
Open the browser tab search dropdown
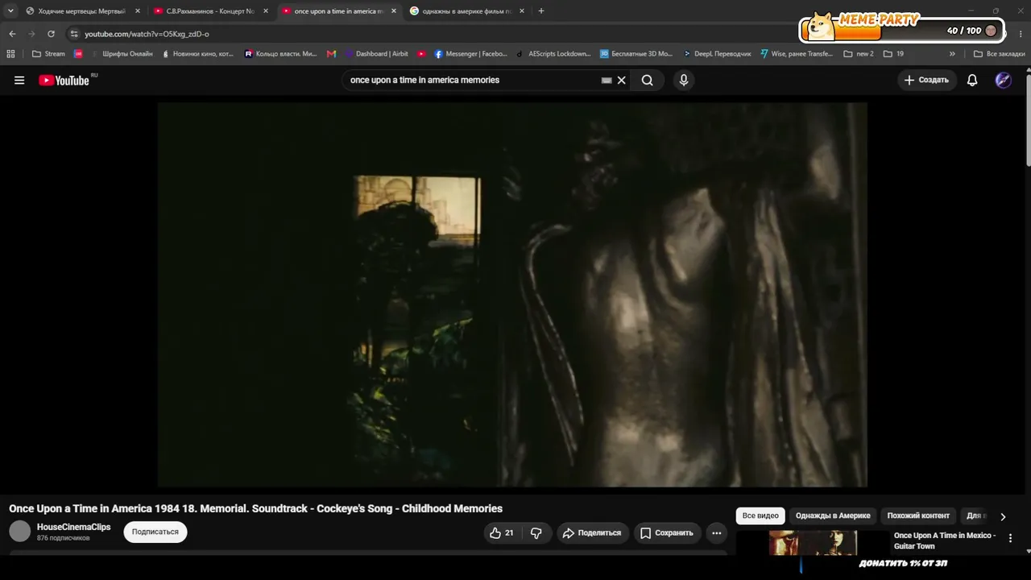point(10,11)
